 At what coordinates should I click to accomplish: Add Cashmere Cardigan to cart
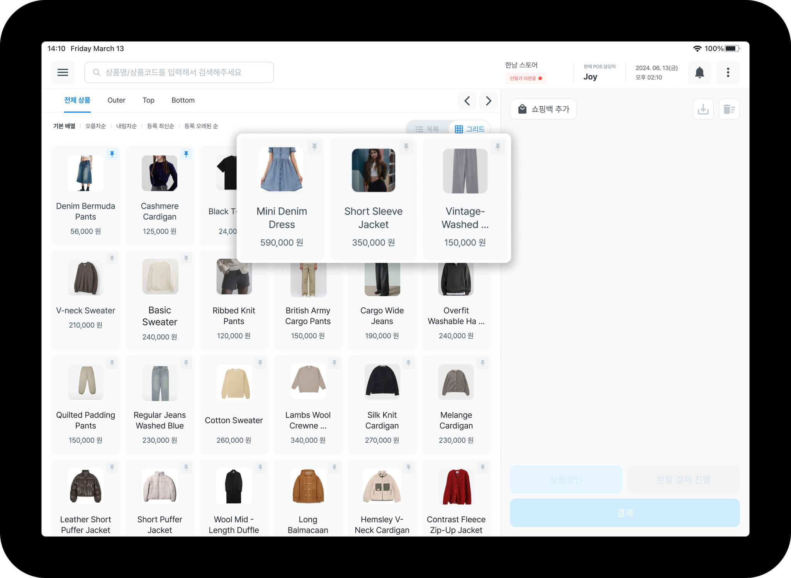pos(160,196)
